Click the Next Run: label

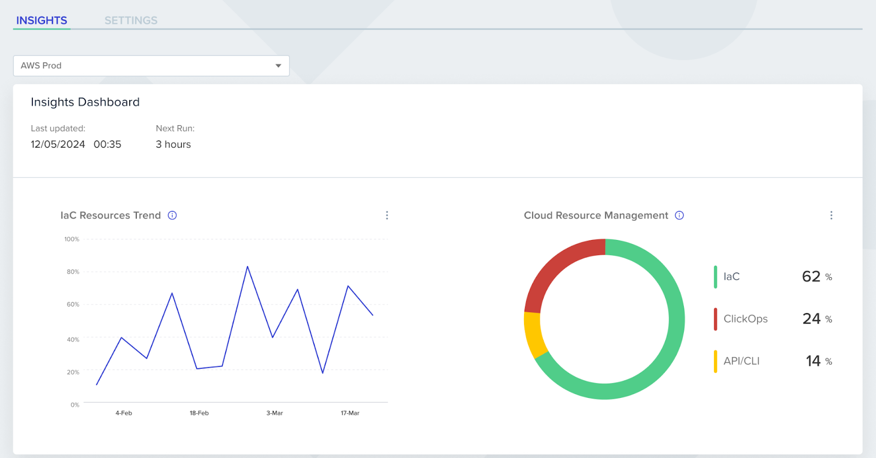175,128
